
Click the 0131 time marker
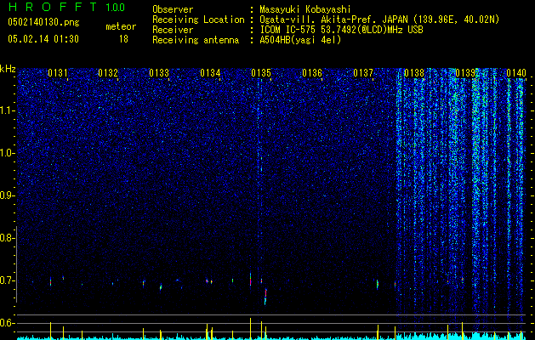(x=57, y=73)
